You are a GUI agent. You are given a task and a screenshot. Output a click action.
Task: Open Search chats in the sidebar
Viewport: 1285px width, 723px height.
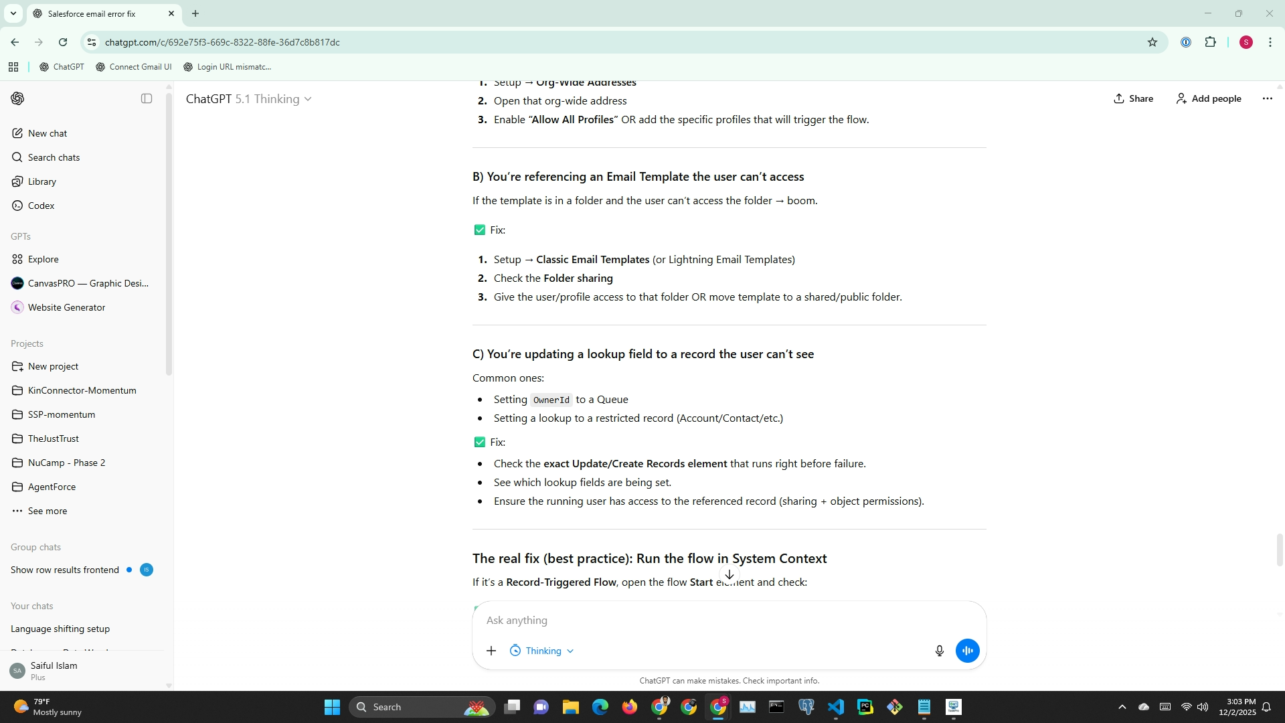(x=54, y=157)
